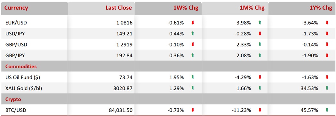Select the Currency column header
The height and width of the screenshot is (116, 336).
pyautogui.click(x=16, y=8)
